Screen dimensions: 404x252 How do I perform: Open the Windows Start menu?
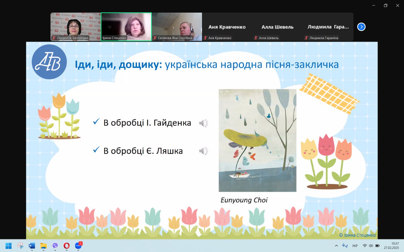pos(9,246)
